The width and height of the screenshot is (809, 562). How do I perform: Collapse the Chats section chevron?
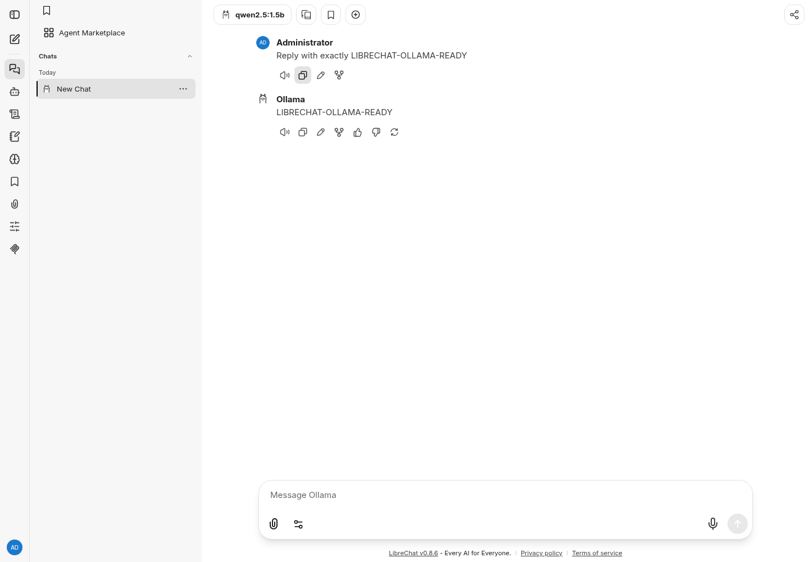[190, 56]
